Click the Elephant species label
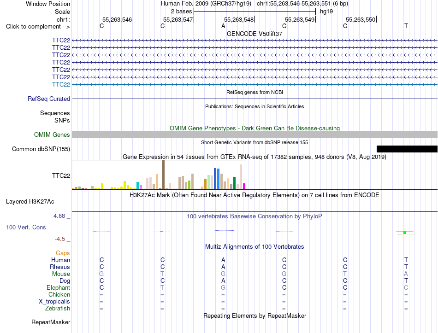The height and width of the screenshot is (333, 438). pyautogui.click(x=58, y=288)
